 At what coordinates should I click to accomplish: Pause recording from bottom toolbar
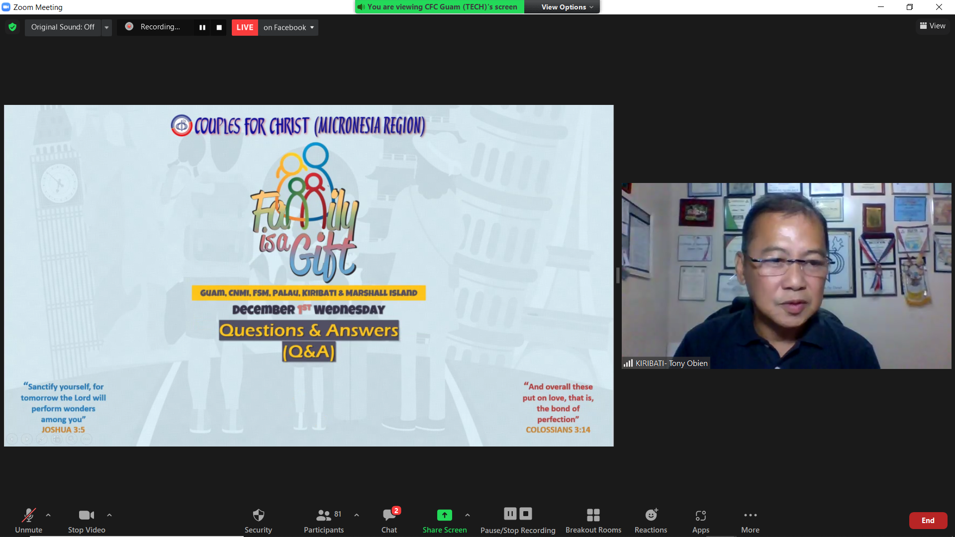[510, 514]
